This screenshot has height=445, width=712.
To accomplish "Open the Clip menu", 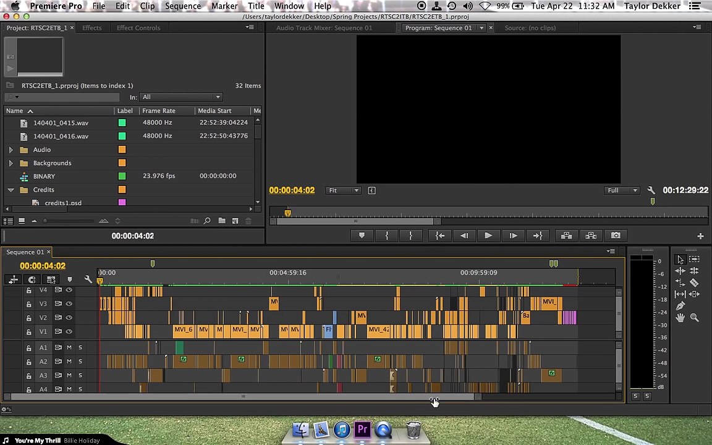I will 147,6.
